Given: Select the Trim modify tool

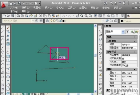Looking at the screenshot, I should point(8,65).
